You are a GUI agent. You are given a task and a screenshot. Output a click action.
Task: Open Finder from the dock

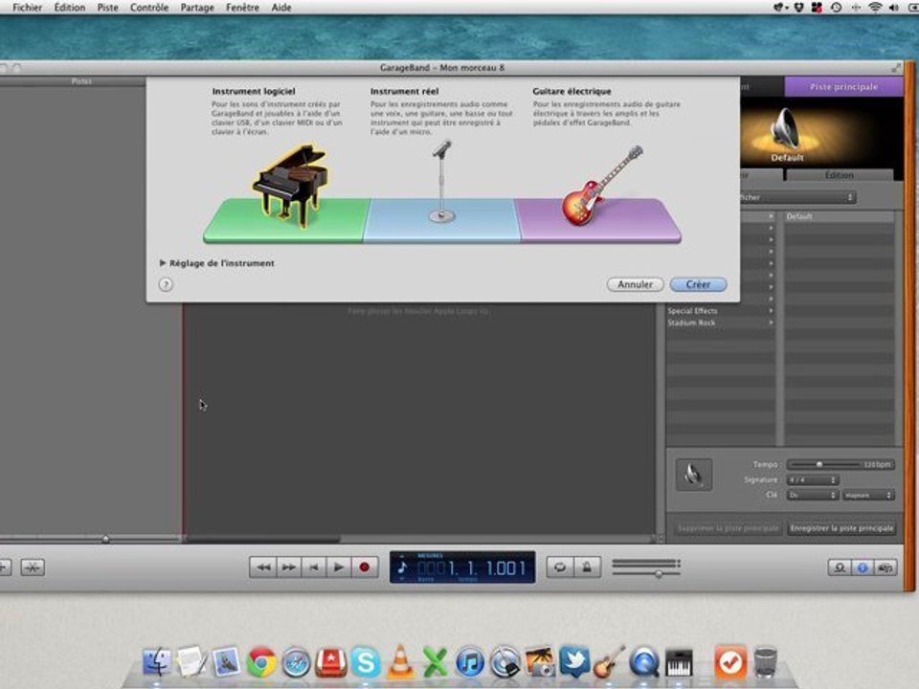[x=156, y=662]
